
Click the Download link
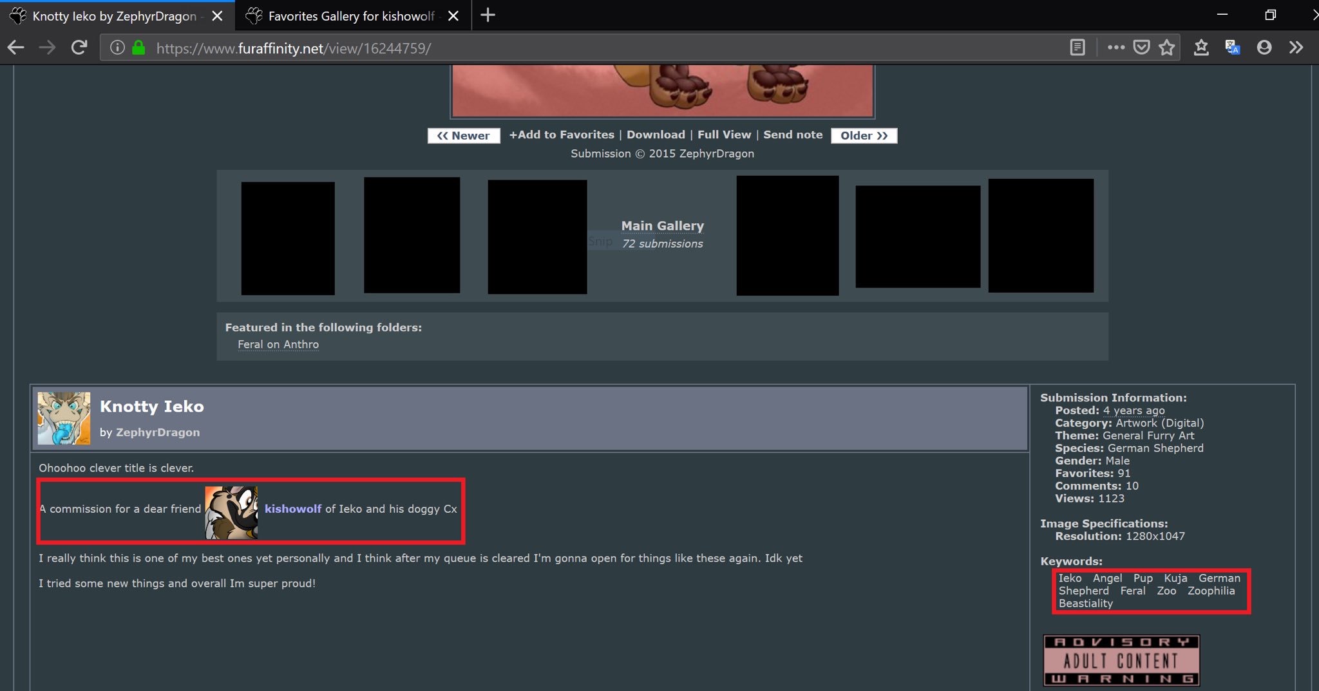click(656, 134)
